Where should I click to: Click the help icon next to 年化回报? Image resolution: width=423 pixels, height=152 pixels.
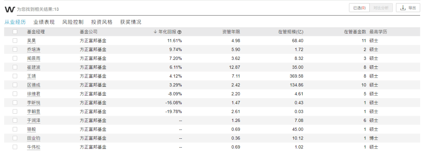[x=180, y=32]
